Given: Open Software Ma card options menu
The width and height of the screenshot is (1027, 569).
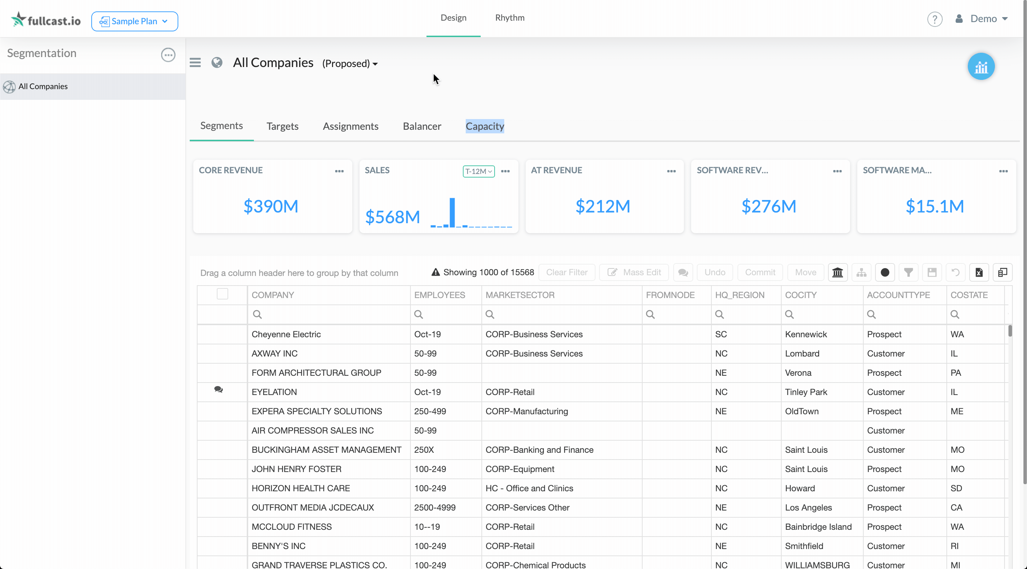Looking at the screenshot, I should (x=1003, y=171).
